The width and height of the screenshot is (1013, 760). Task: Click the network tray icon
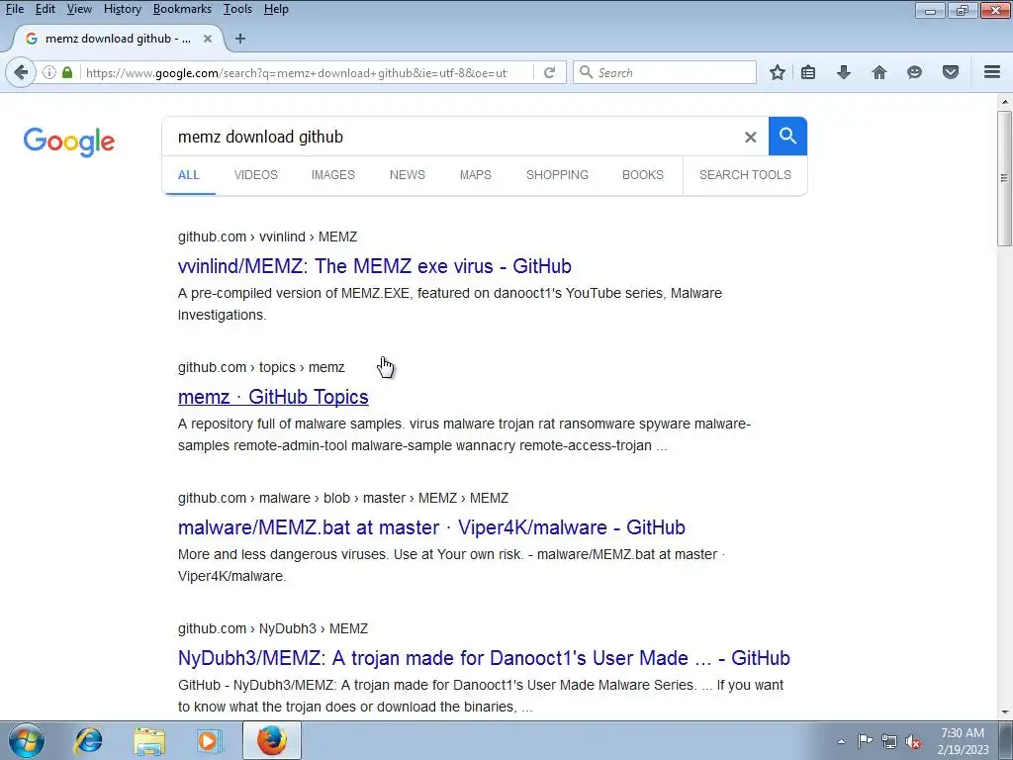click(889, 741)
